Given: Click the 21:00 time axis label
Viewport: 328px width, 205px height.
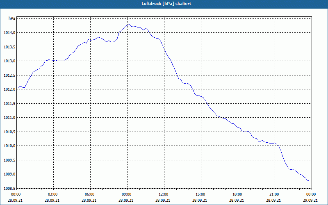Looking at the screenshot, I should [274, 194].
